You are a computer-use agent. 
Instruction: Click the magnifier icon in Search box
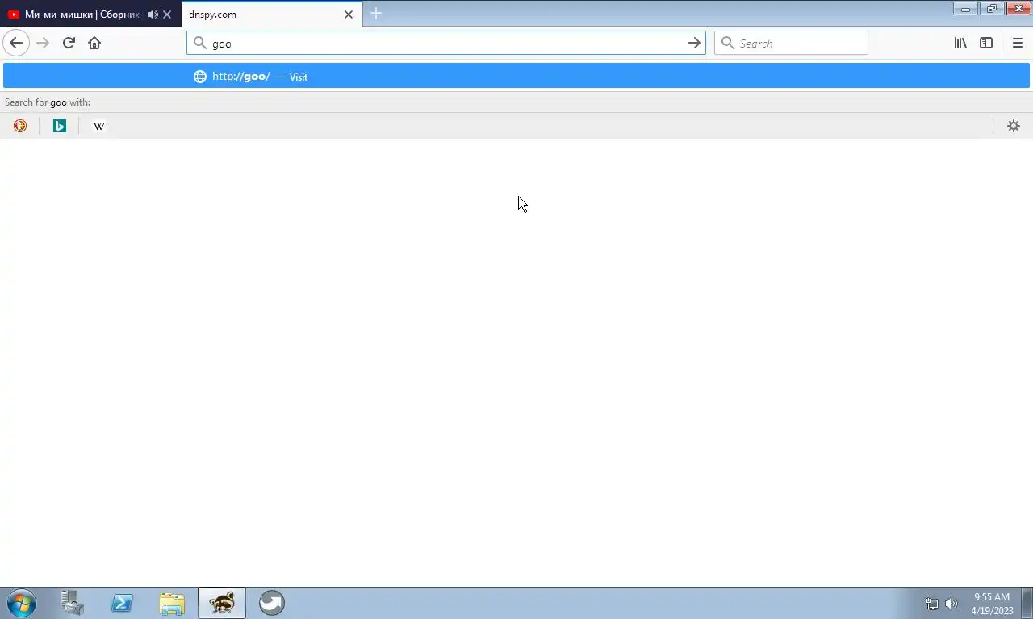click(728, 43)
